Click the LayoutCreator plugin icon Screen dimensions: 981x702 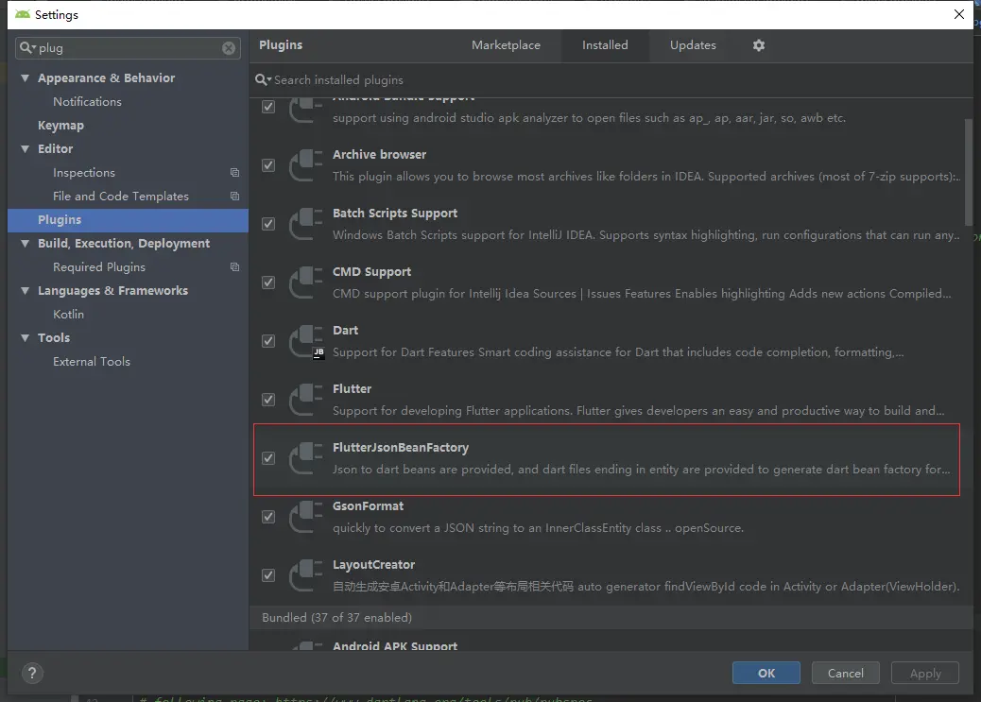[306, 575]
